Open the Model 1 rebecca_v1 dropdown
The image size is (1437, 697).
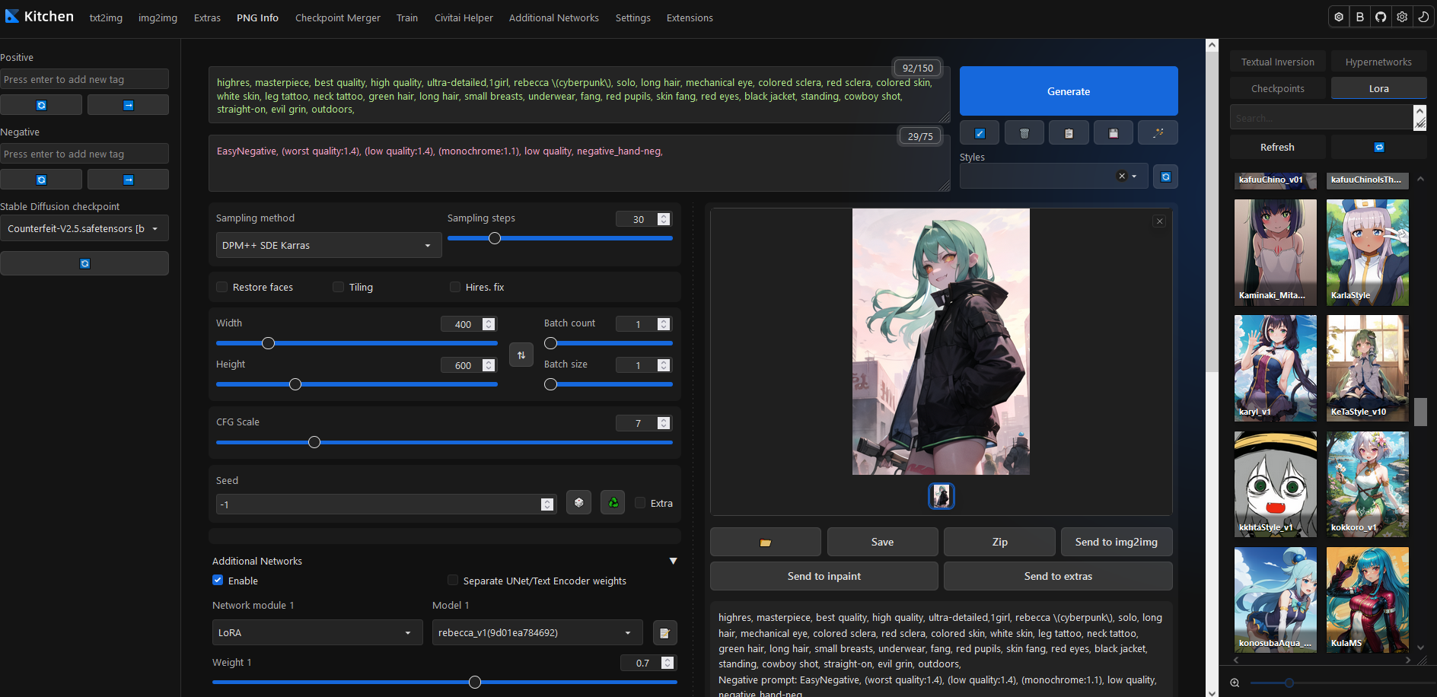coord(537,632)
